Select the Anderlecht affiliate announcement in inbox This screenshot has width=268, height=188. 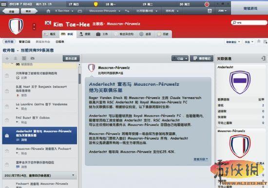tap(39, 135)
